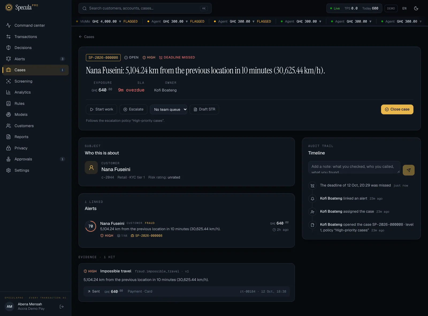The height and width of the screenshot is (316, 428).
Task: Click the Live status indicator
Action: point(335,8)
